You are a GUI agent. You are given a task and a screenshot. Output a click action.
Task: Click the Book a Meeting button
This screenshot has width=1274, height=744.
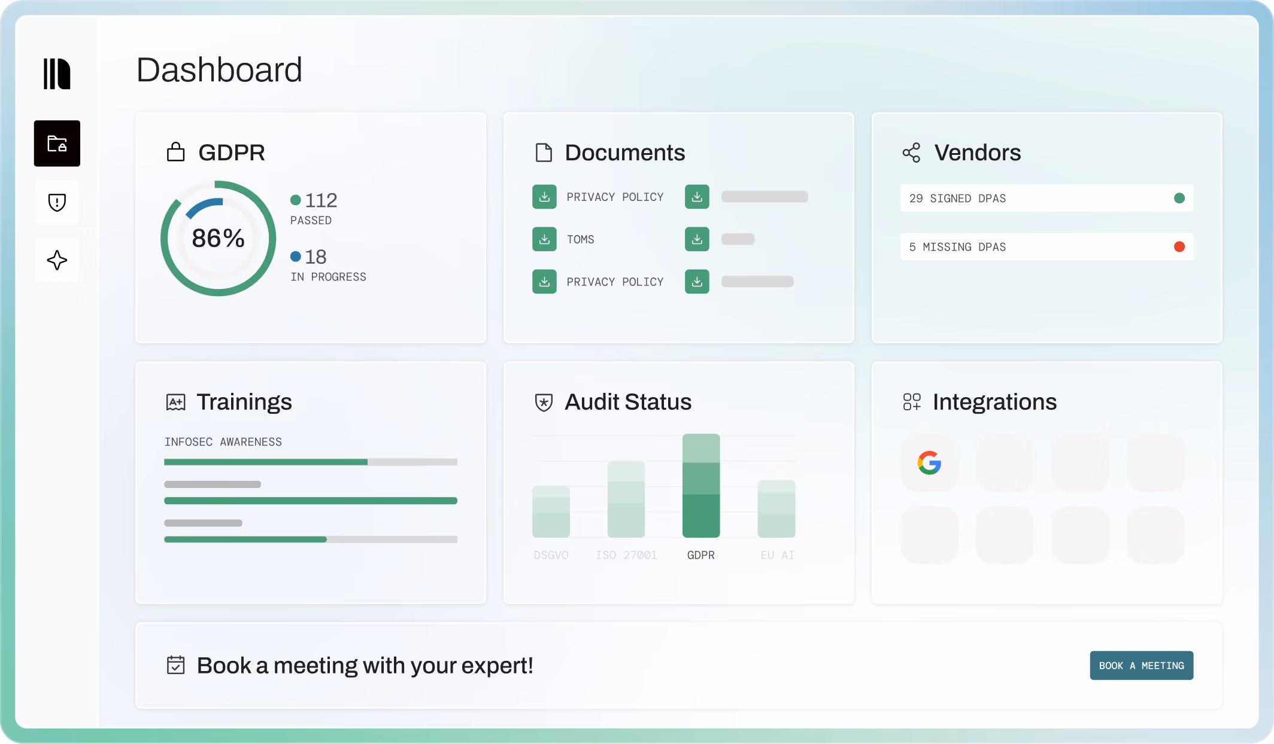coord(1141,665)
